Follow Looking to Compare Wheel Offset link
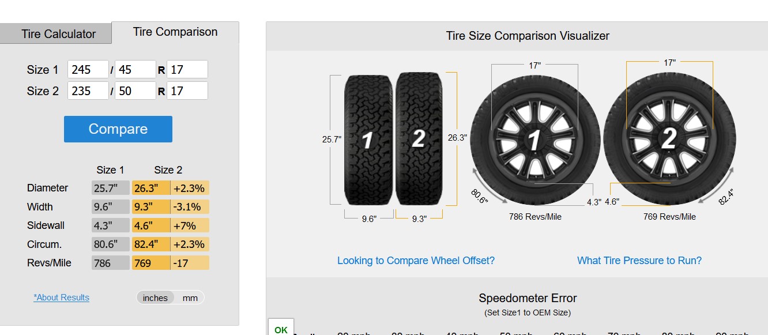This screenshot has width=768, height=335. tap(416, 261)
